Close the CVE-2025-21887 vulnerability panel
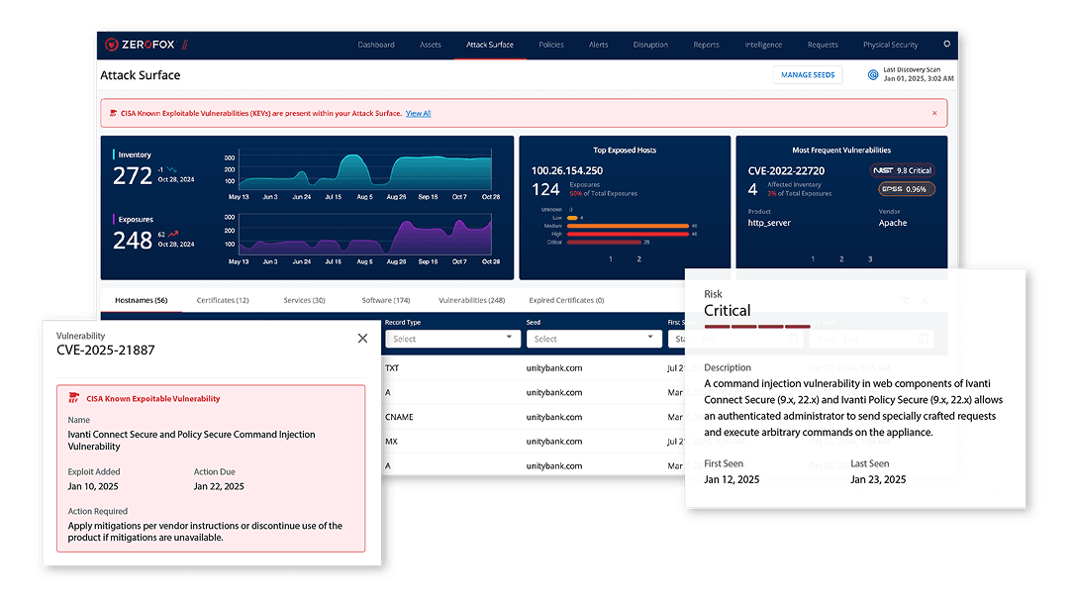 coord(362,339)
